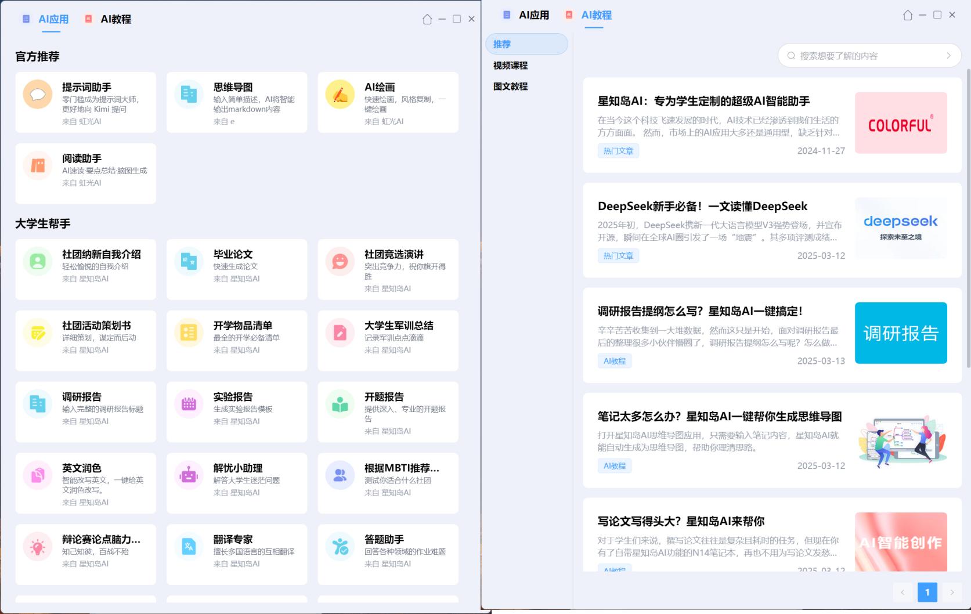Viewport: 971px width, 614px height.
Task: Click 来自 e under 思维导图
Action: [x=224, y=121]
